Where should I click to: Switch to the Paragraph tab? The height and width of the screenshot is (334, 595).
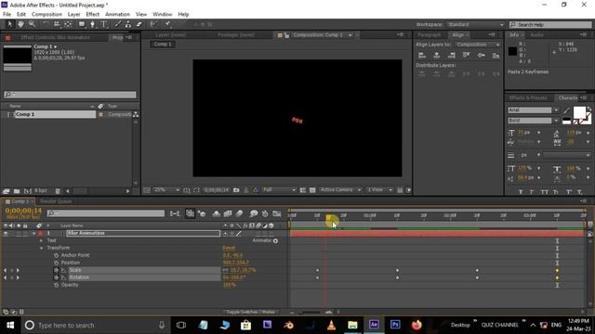pyautogui.click(x=430, y=35)
